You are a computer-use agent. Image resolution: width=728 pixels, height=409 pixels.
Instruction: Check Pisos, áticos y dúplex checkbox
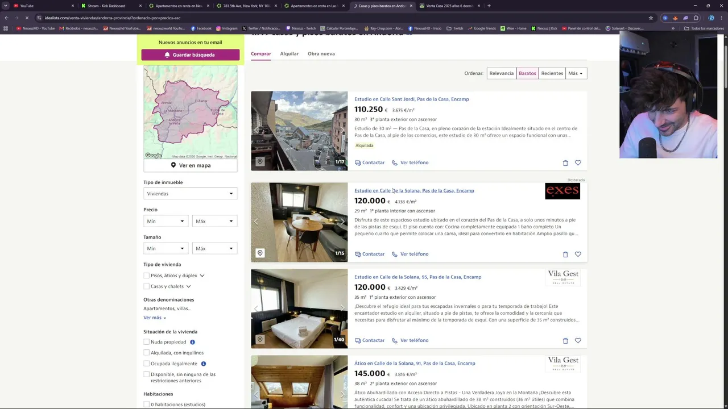coord(147,276)
